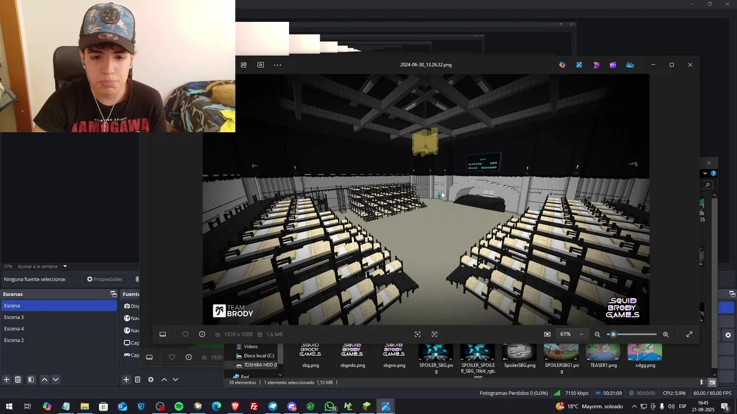
Task: Toggle the filmstrip view in Photos bottom bar
Action: (x=163, y=334)
